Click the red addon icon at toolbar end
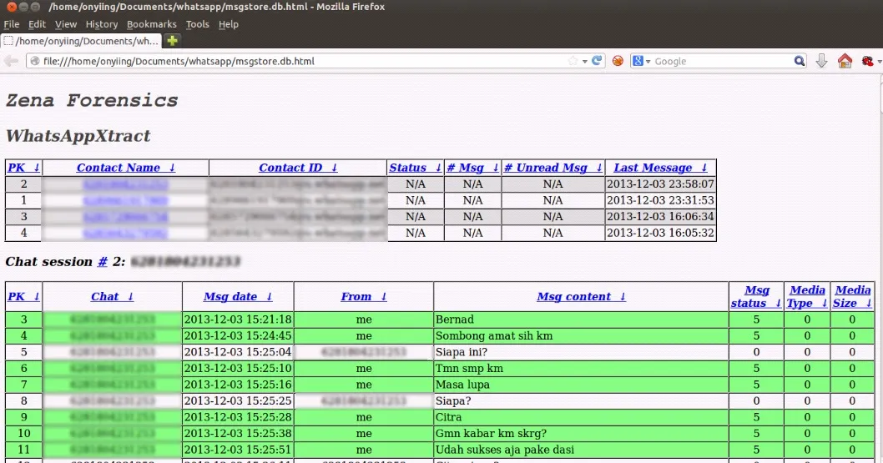883x463 pixels. [x=867, y=61]
